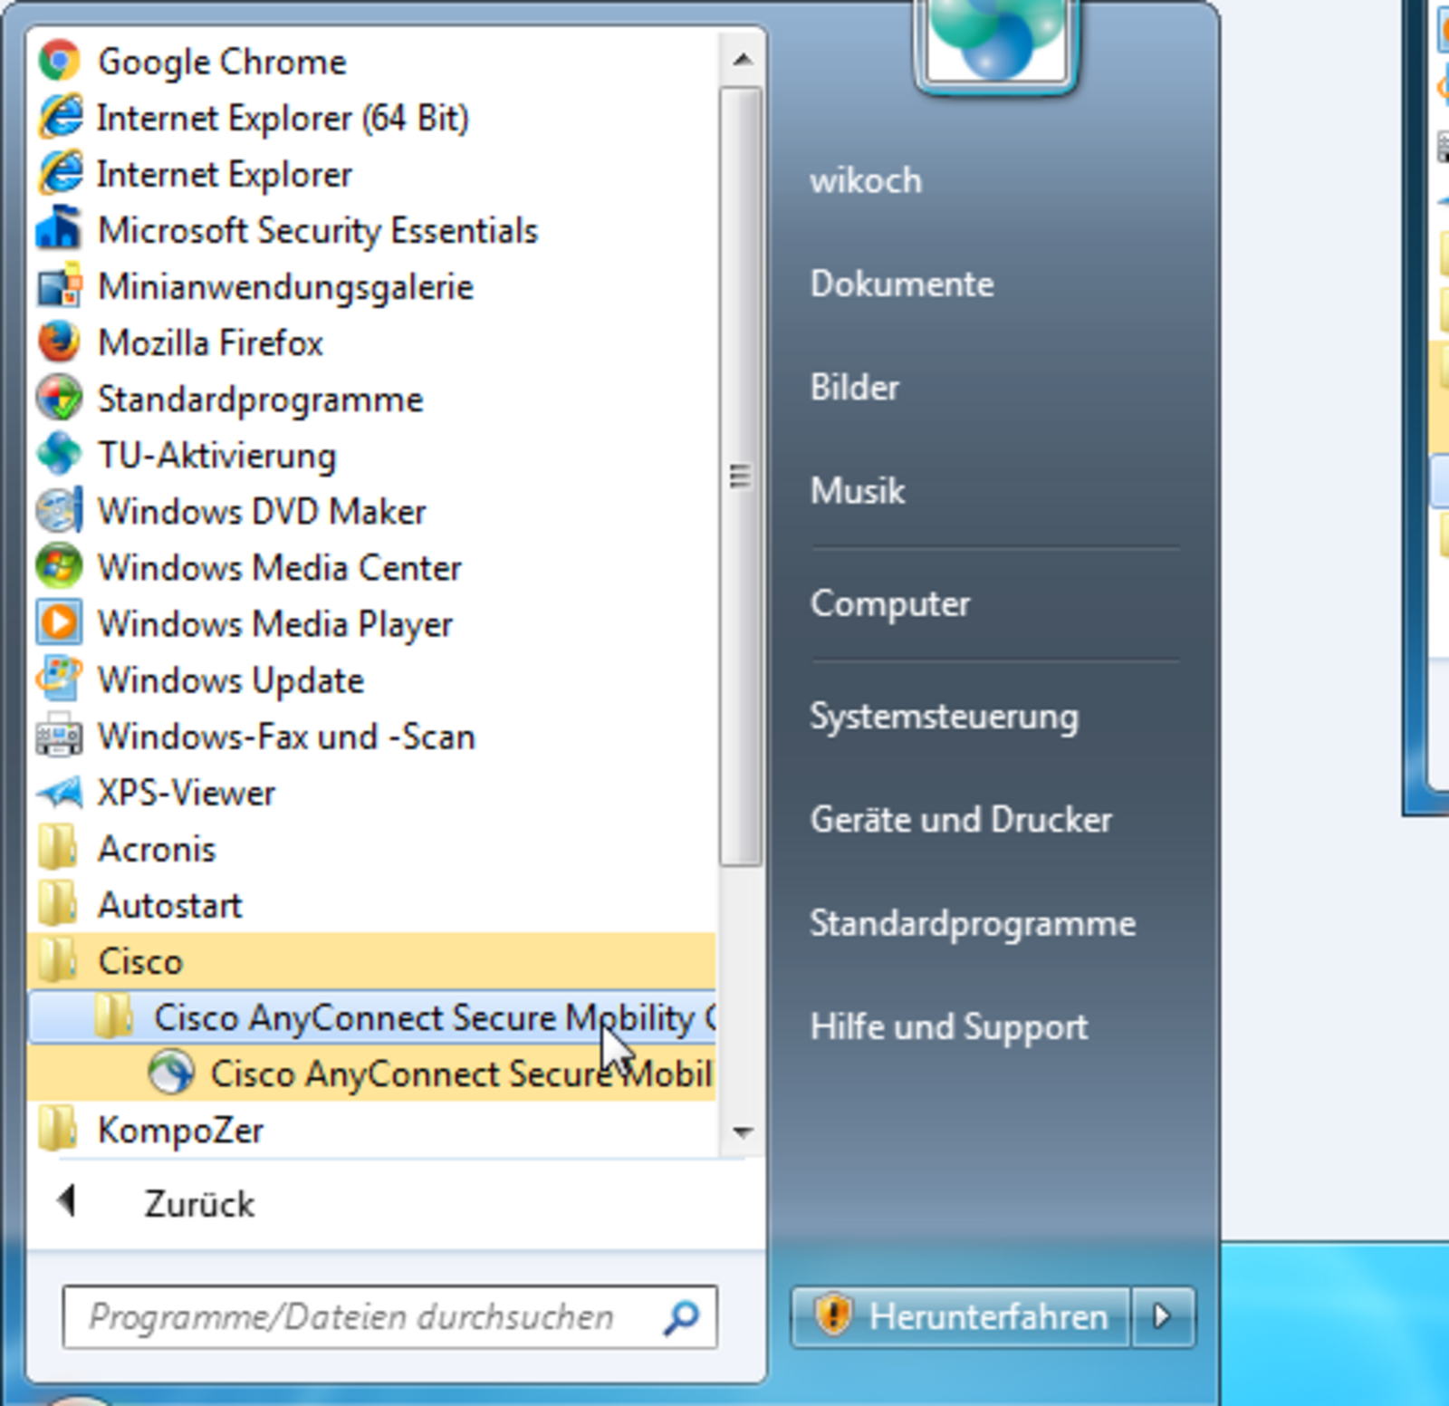Go back with Zurück
The image size is (1449, 1406).
pos(199,1204)
